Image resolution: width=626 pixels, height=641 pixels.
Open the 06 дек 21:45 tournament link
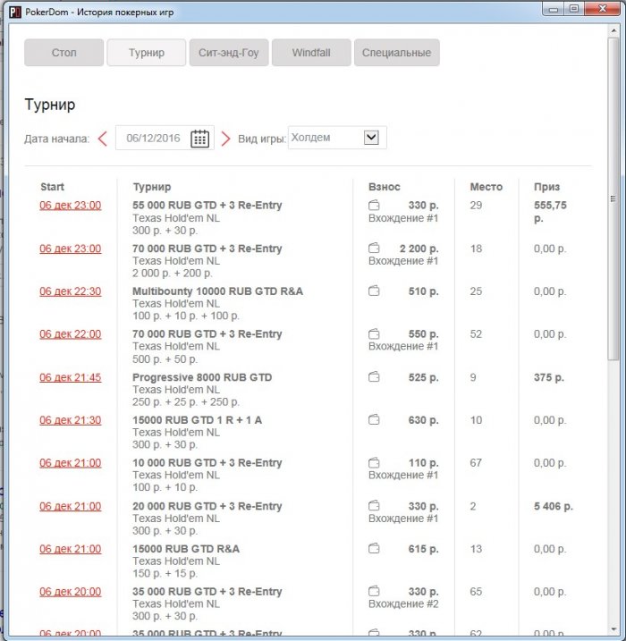pyautogui.click(x=71, y=377)
